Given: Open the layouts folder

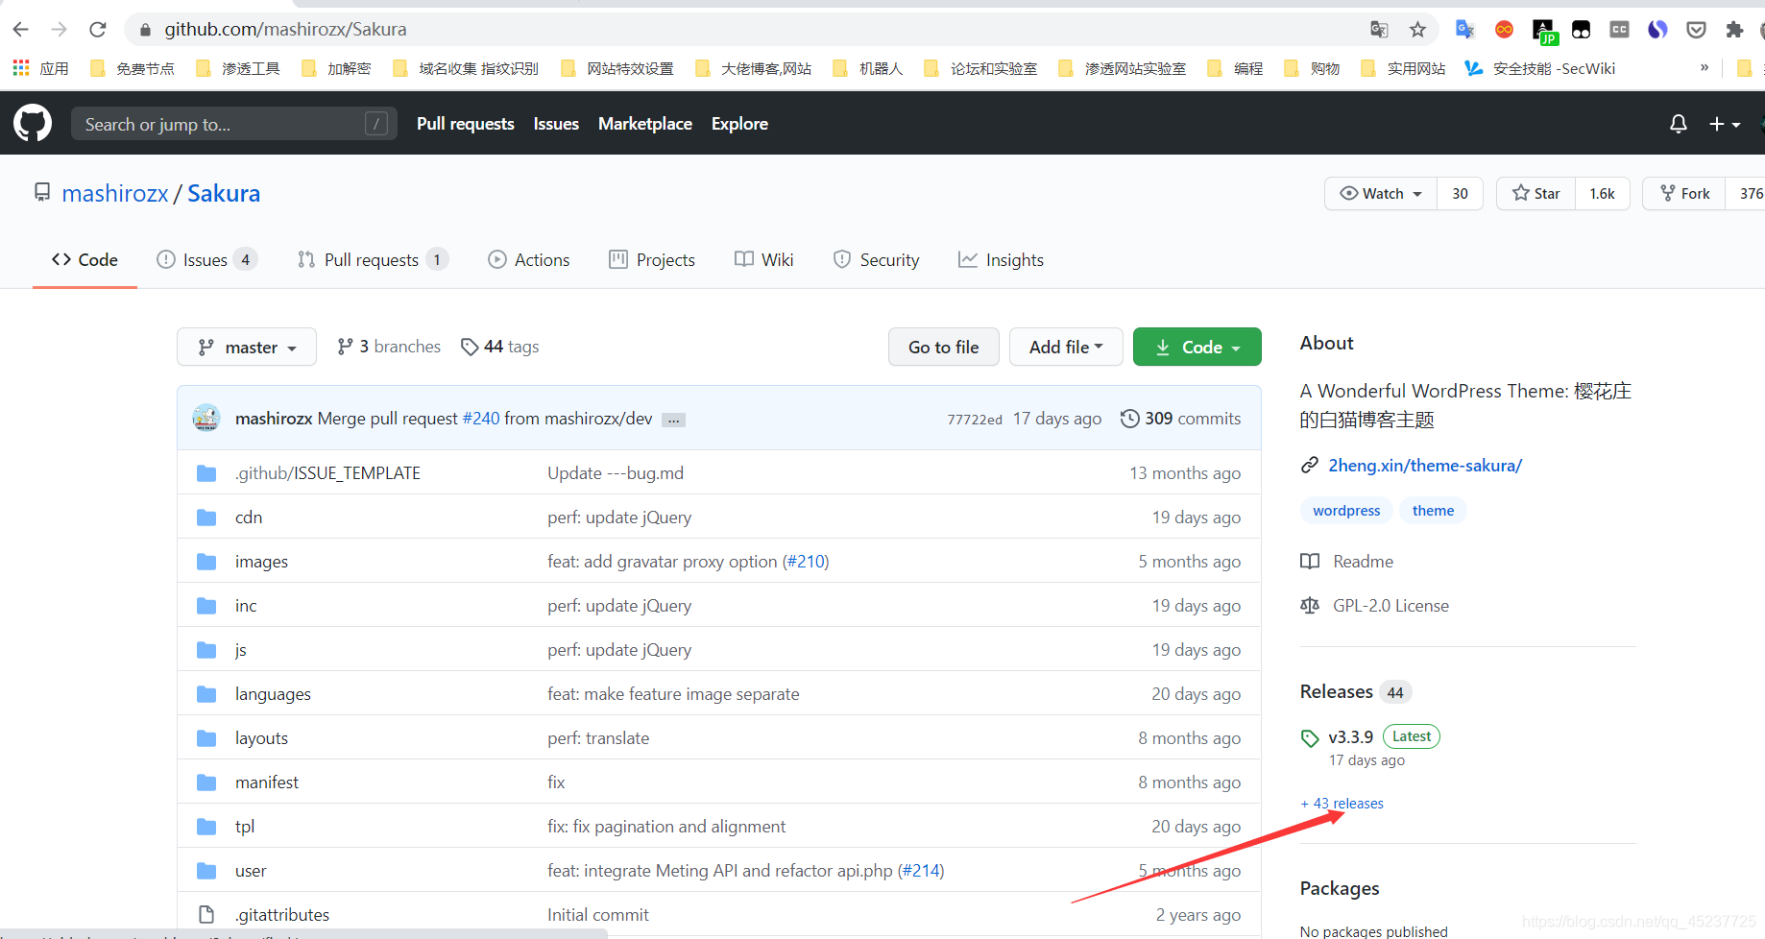Looking at the screenshot, I should coord(261,737).
